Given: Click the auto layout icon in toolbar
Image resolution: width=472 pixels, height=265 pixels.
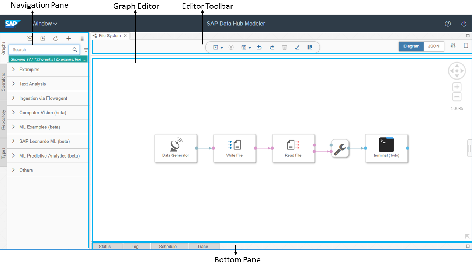Looking at the screenshot, I should 310,47.
